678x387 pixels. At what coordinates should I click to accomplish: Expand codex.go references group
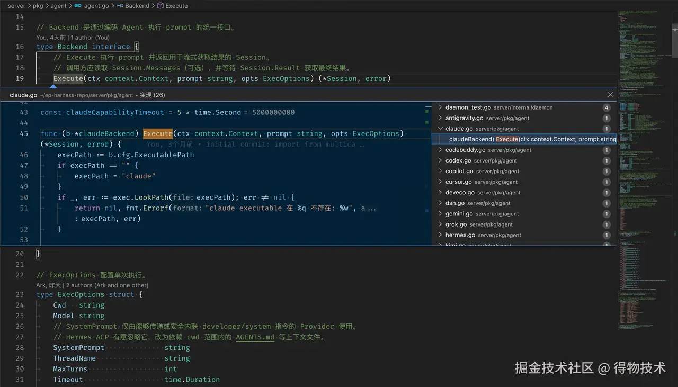(440, 160)
